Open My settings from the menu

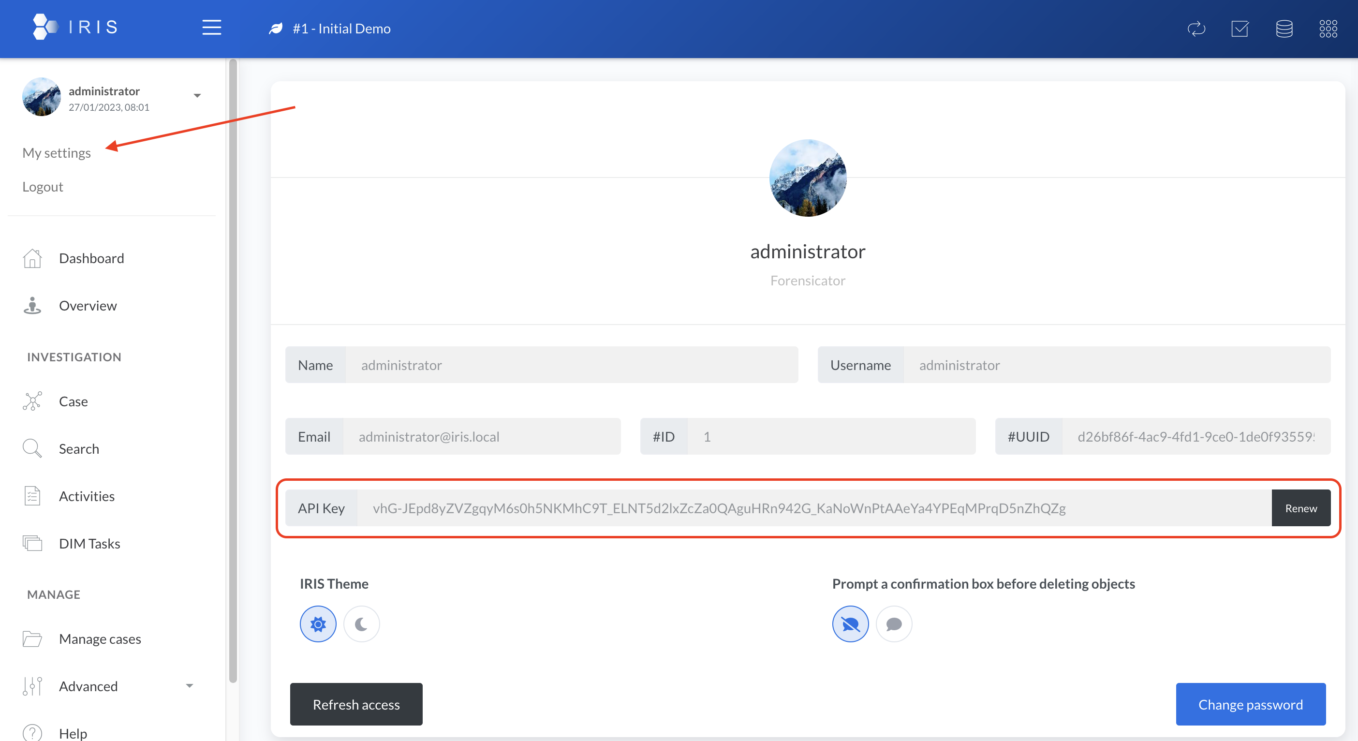56,152
